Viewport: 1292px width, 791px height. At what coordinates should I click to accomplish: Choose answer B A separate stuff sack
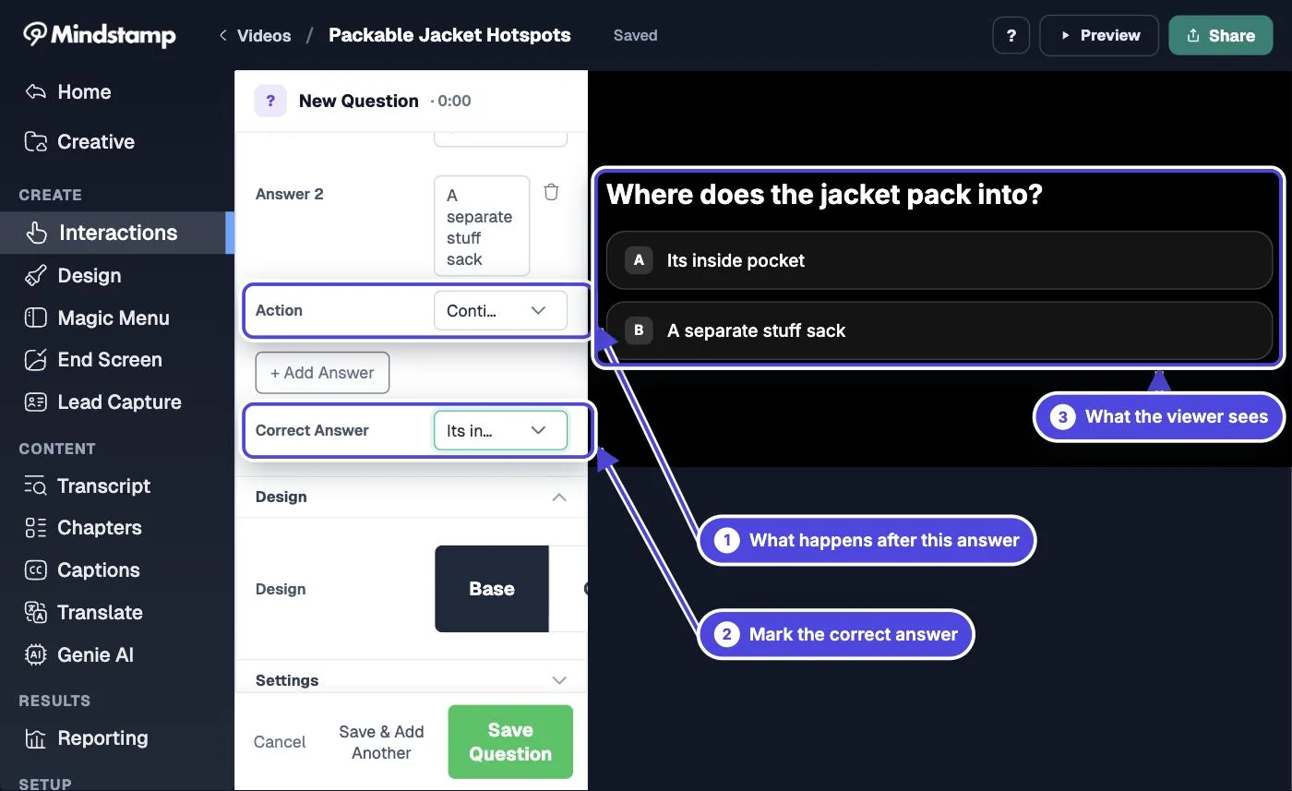point(939,330)
